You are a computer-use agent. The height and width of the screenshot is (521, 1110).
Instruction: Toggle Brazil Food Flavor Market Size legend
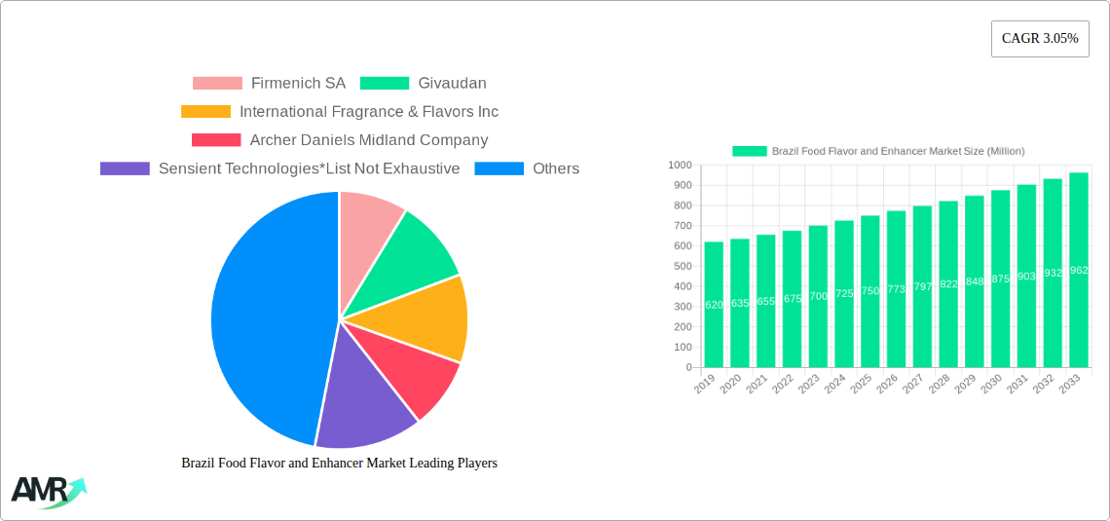click(x=877, y=151)
